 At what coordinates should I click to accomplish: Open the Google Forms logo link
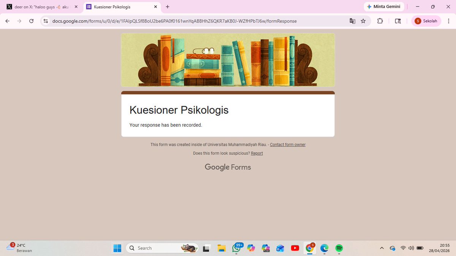tap(228, 167)
